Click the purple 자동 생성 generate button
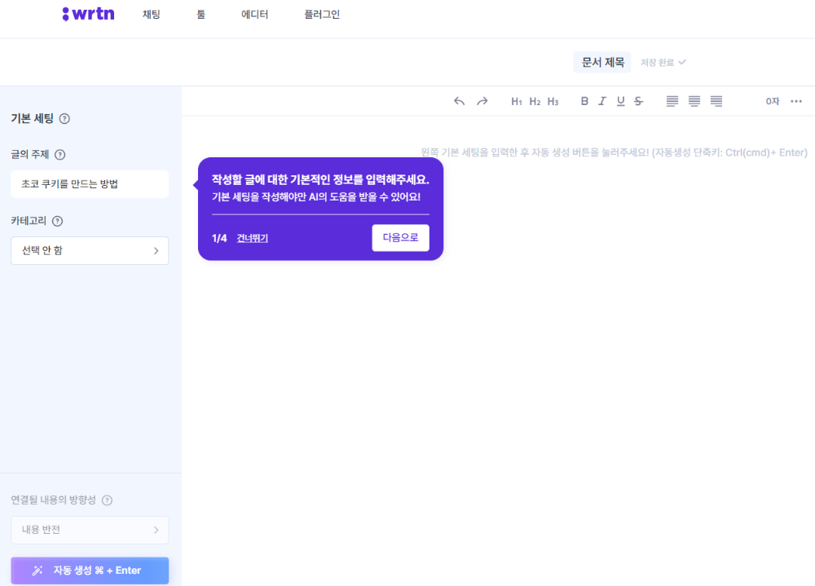 [90, 570]
